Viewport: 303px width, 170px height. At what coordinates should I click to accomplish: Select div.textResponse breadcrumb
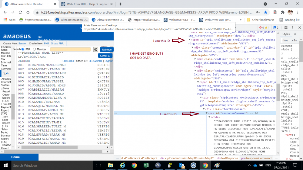click(x=227, y=158)
